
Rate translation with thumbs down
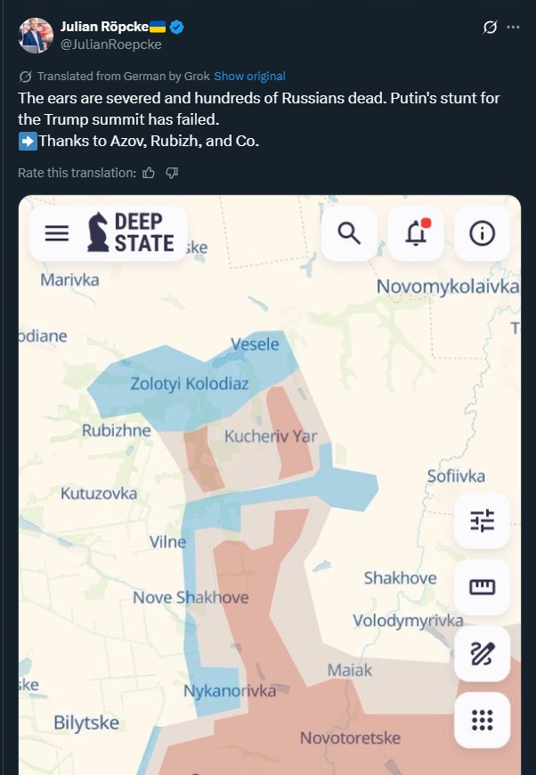coord(172,173)
